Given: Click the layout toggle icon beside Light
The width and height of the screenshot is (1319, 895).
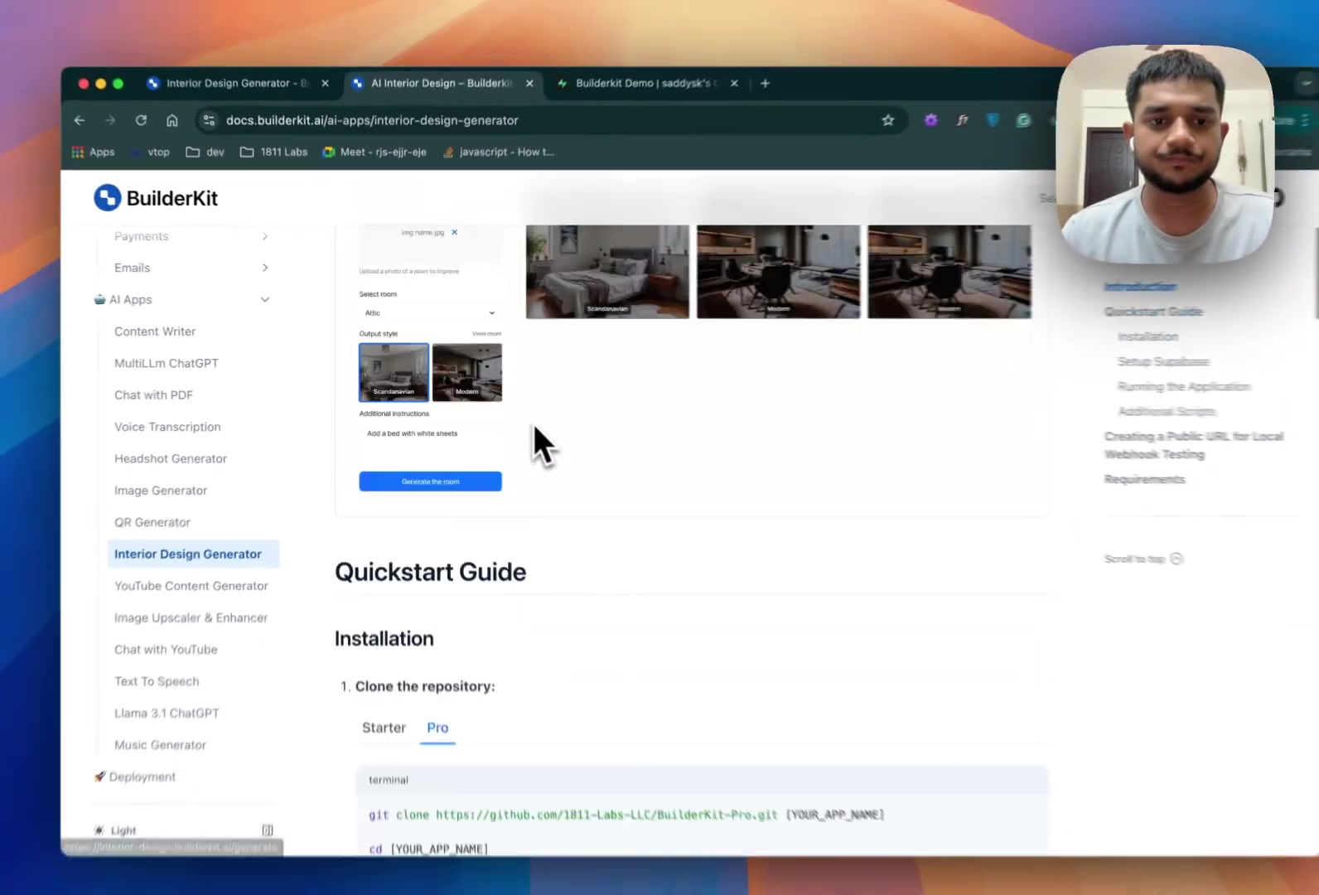Looking at the screenshot, I should click(268, 830).
